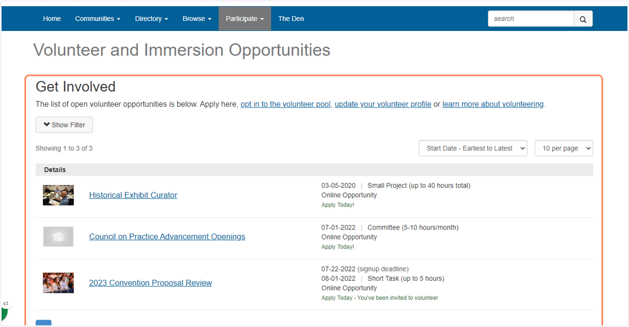Open the green badge widget at bottom-left corner

point(4,311)
